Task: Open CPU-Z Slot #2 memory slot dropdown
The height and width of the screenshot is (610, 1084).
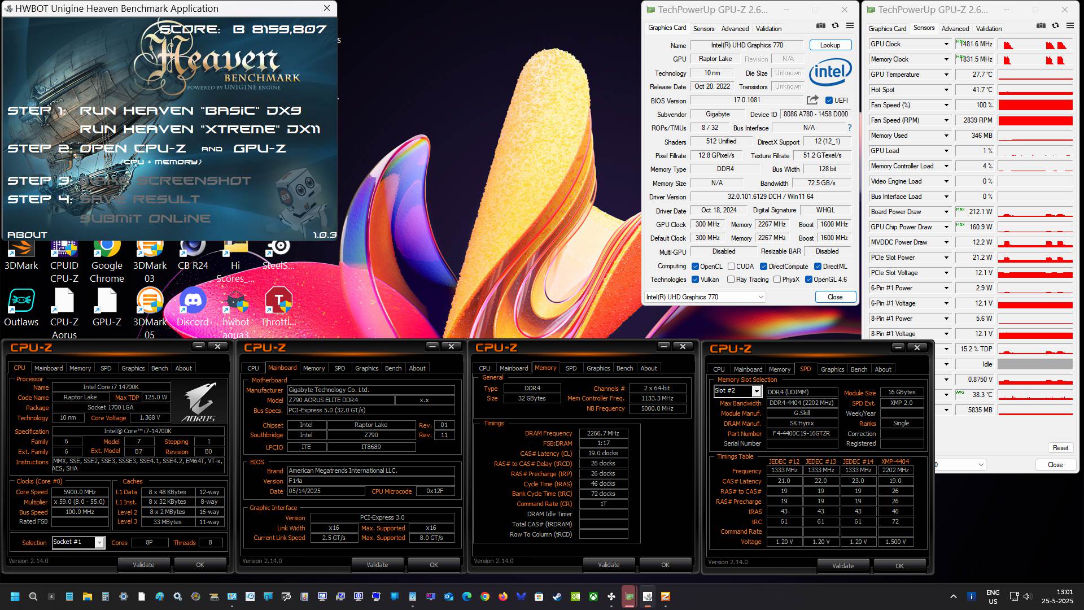Action: point(738,391)
